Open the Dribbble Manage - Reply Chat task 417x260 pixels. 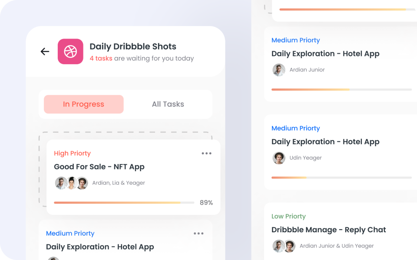[x=328, y=230]
